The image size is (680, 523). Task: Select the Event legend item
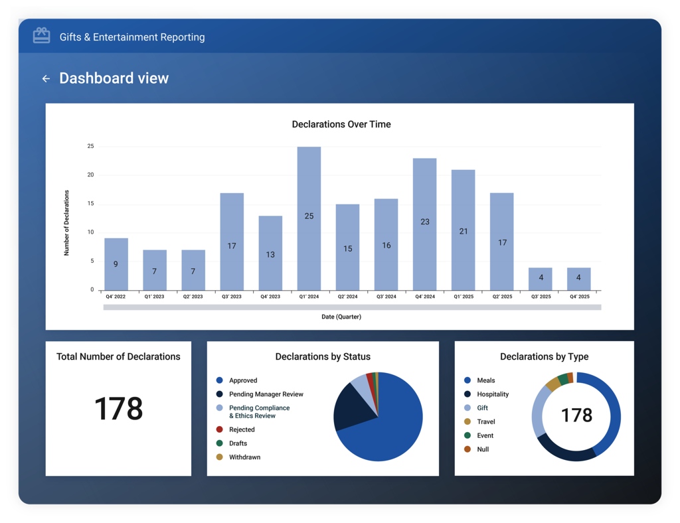(479, 435)
